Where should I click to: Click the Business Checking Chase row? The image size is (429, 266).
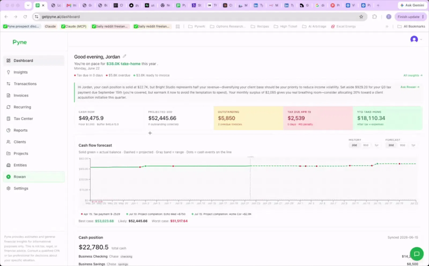pos(248,256)
